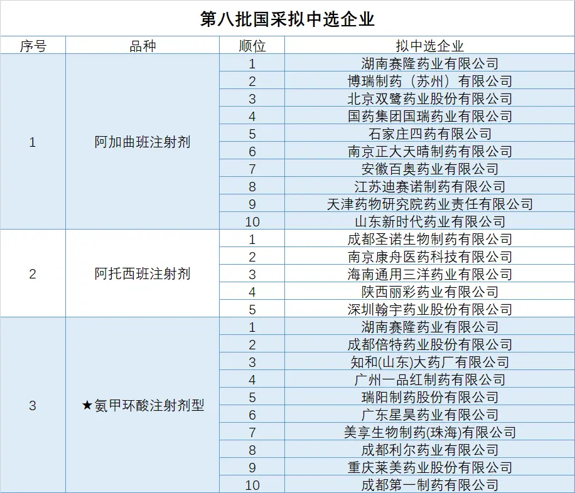Pick 南京正大天晴制药有限公司
Viewport: 575px width, 493px height.
(430, 151)
